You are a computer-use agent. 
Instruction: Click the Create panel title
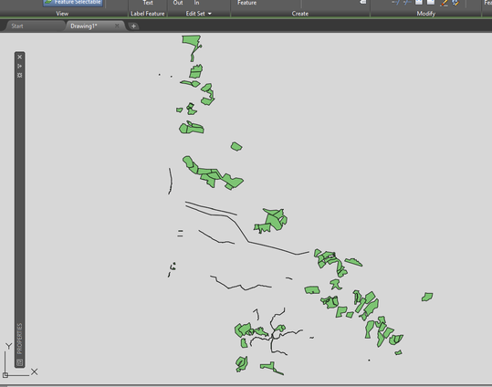click(300, 14)
